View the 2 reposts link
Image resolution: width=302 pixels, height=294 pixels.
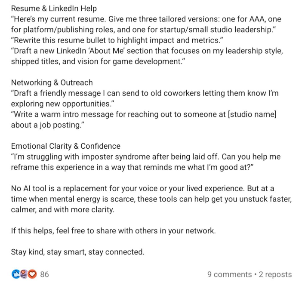(275, 274)
